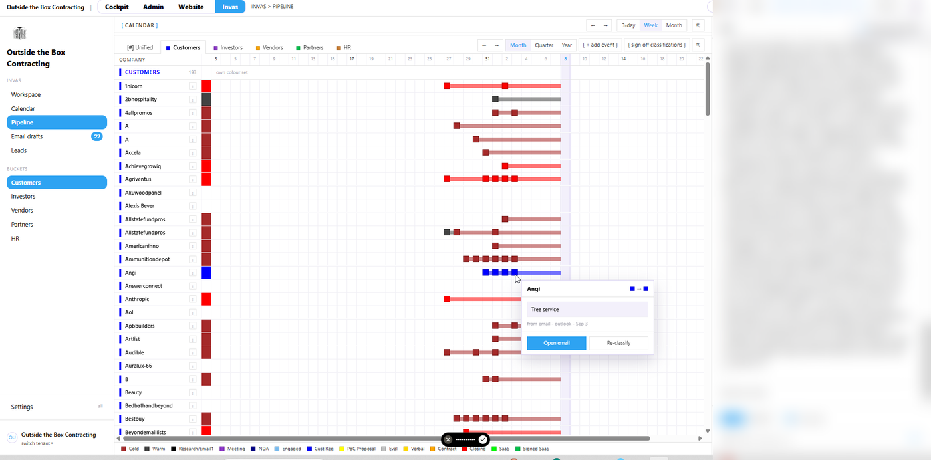Open the info icon beside Achievegrowiq
The image size is (931, 460).
point(193,166)
